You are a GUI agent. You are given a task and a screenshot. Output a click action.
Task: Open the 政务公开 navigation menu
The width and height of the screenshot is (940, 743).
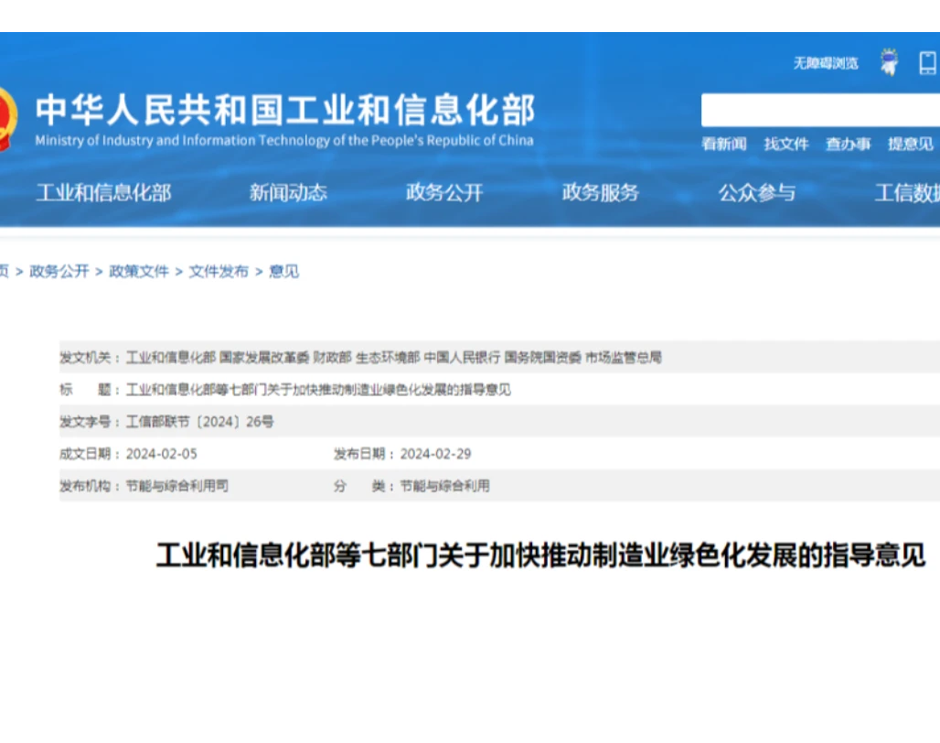[444, 193]
